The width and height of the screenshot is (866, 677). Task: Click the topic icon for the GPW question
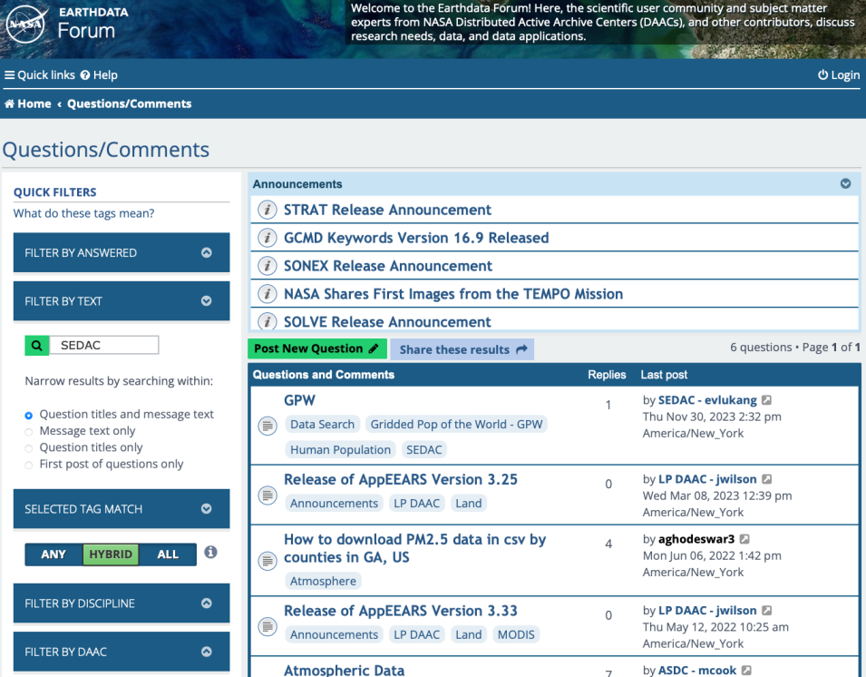click(268, 426)
